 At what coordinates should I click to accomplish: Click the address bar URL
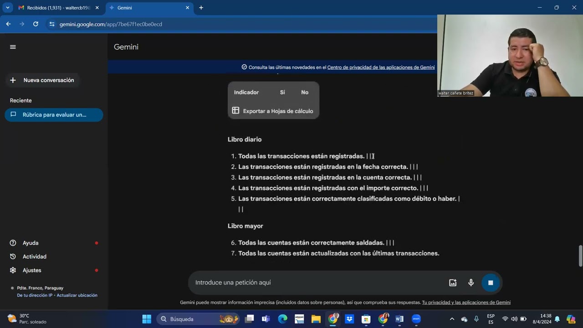pos(111,24)
